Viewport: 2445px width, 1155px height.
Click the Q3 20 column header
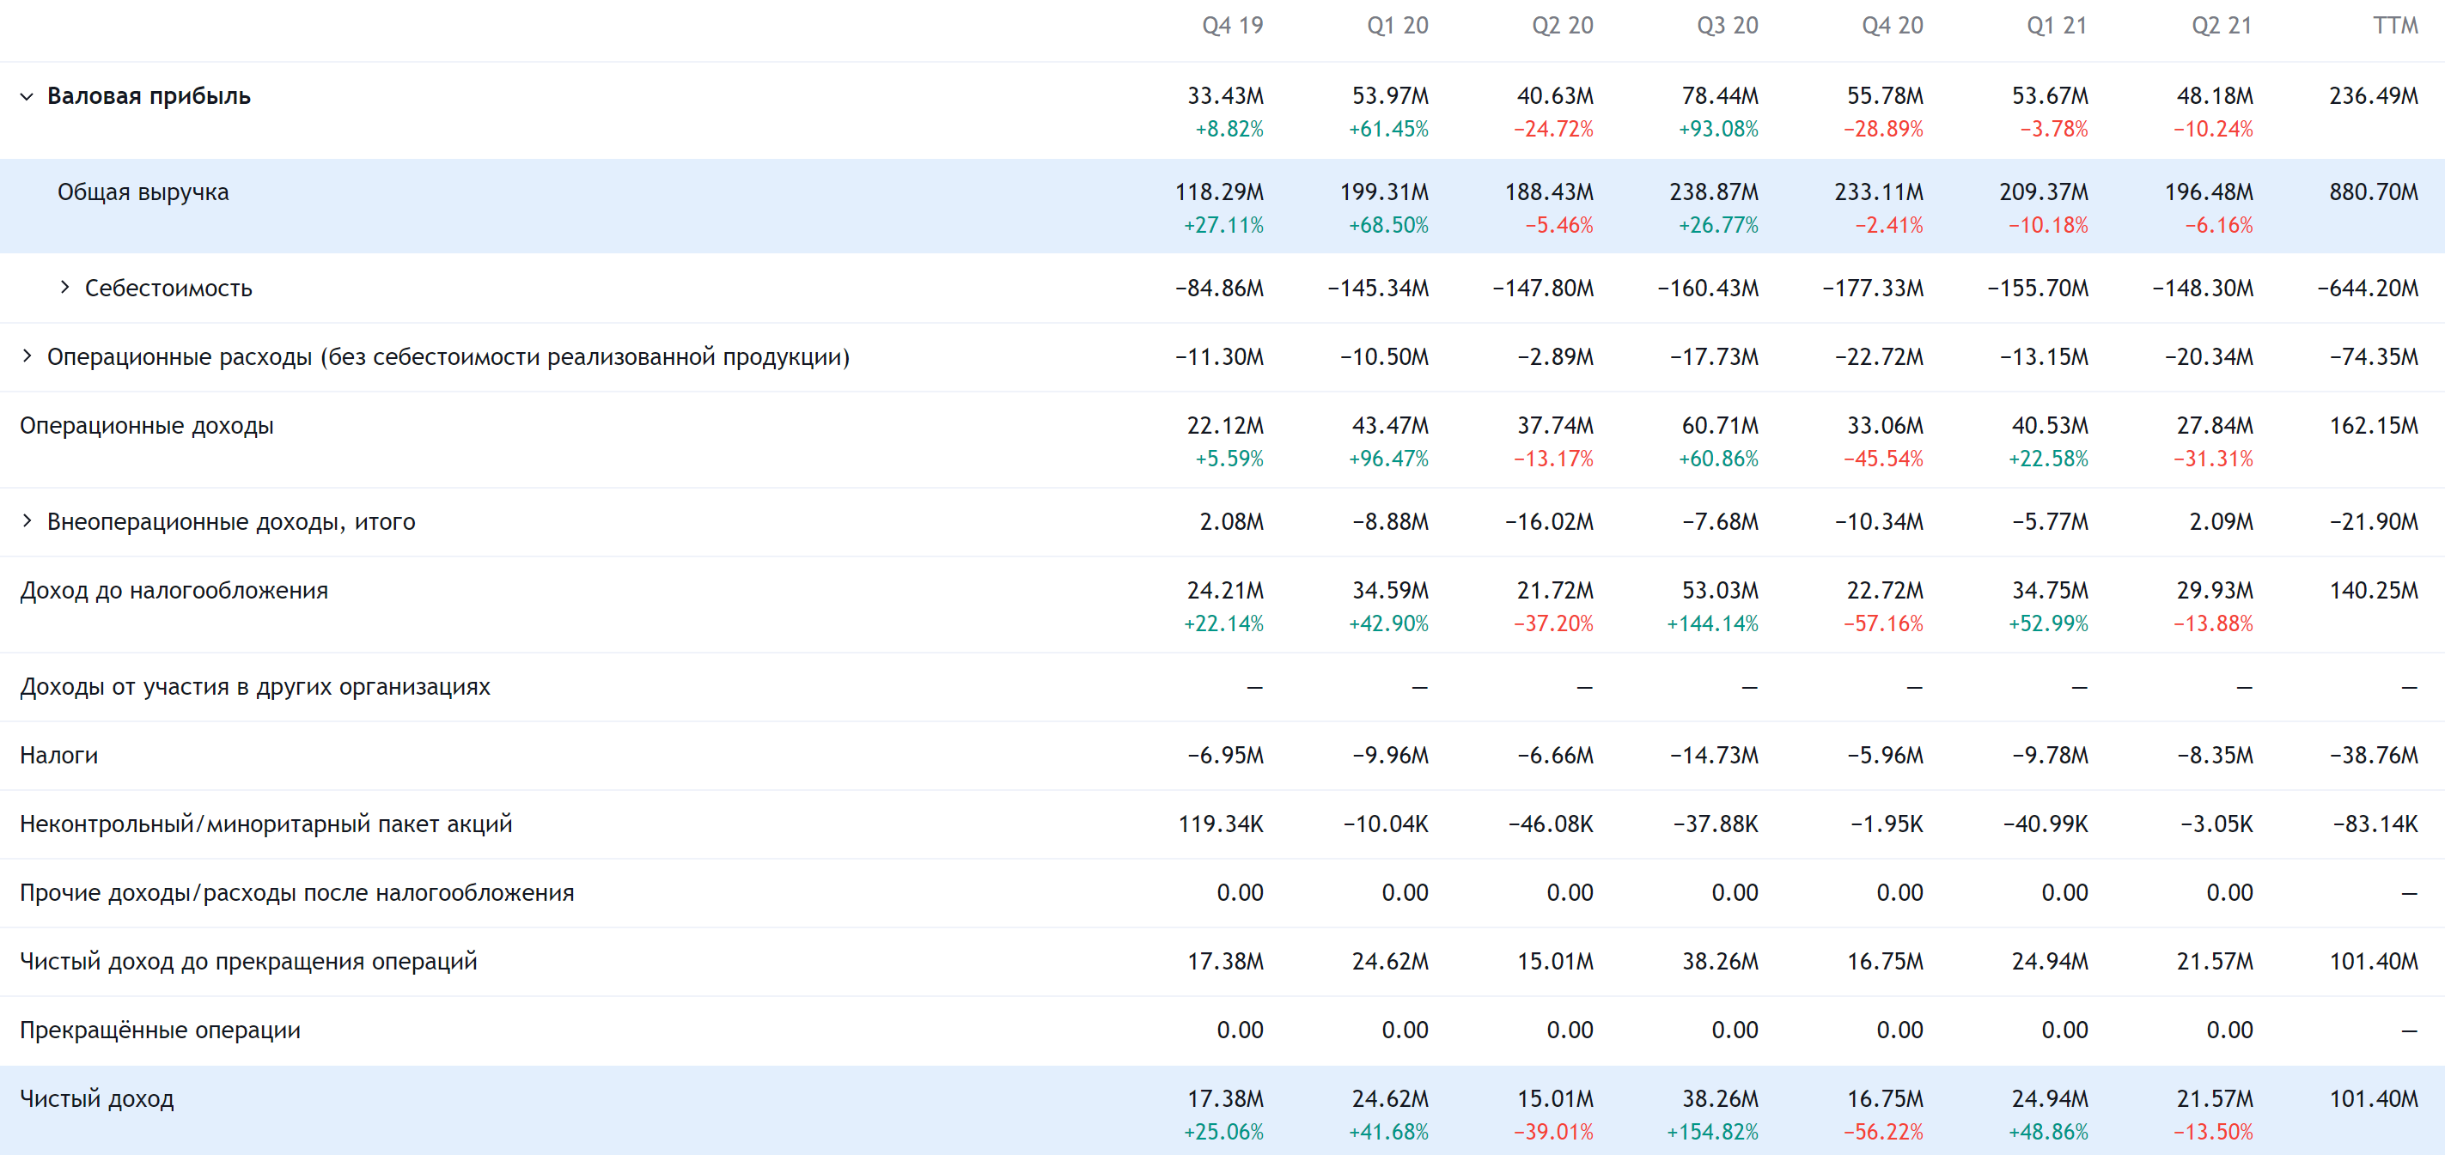pos(1728,26)
